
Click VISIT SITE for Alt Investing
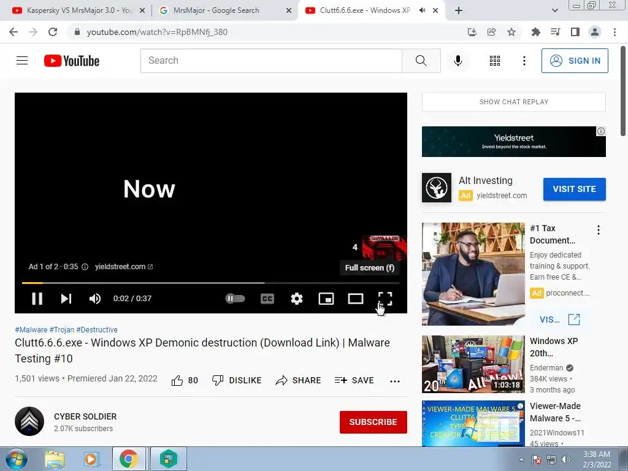point(574,189)
